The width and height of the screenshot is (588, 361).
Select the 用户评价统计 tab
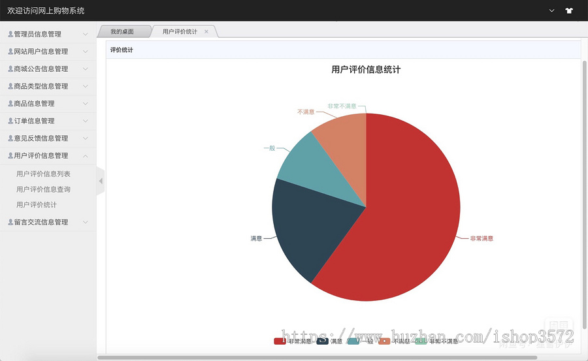click(180, 31)
